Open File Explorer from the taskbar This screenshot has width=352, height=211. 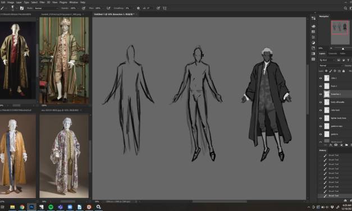[x=12, y=207]
